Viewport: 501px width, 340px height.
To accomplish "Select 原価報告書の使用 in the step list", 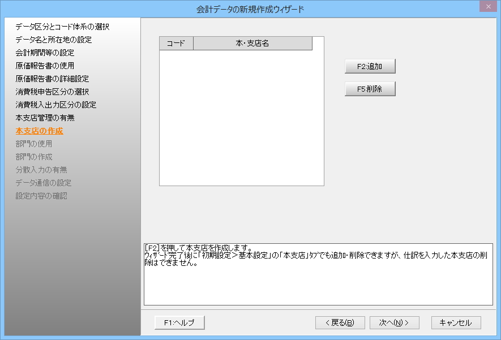I will (45, 66).
